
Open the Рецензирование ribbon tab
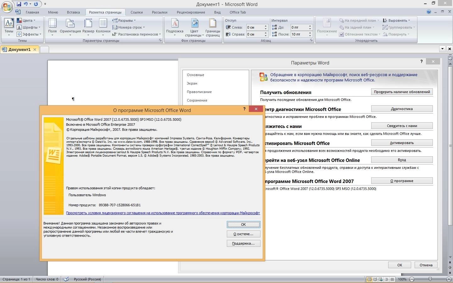pos(191,12)
